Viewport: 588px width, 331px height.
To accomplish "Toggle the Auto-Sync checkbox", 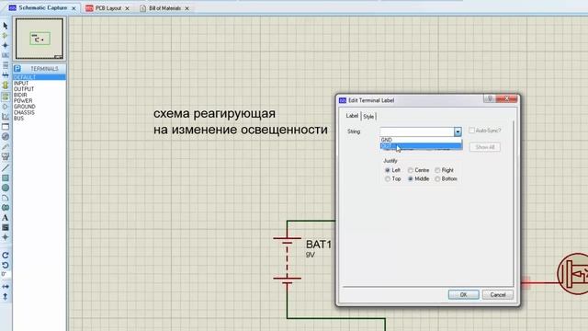I will tap(471, 131).
